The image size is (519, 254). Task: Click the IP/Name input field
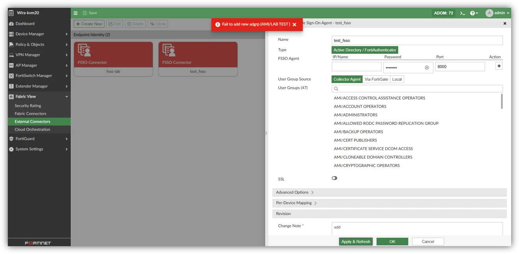(357, 67)
